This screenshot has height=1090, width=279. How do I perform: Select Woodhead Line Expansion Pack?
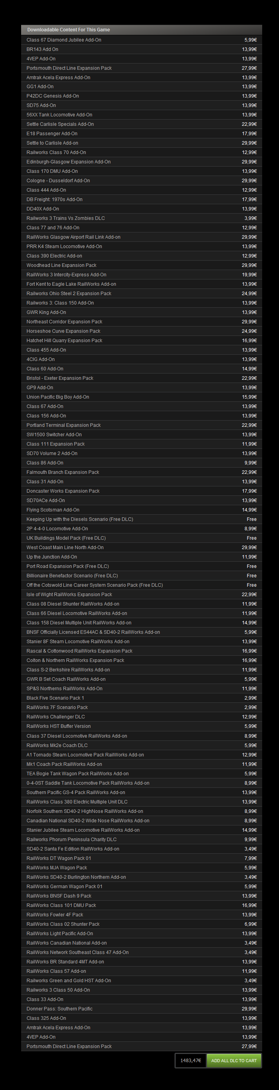coord(142,265)
